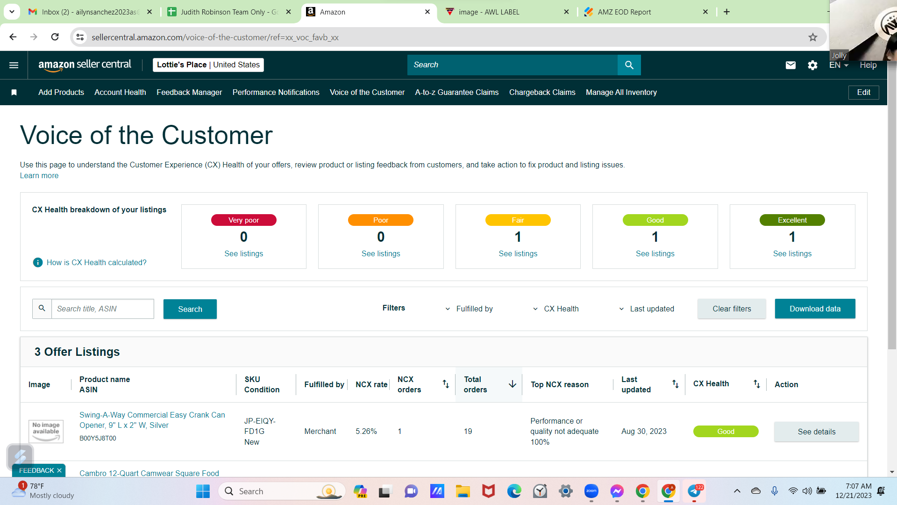Open File Explorer from taskbar
The height and width of the screenshot is (505, 897).
pyautogui.click(x=463, y=491)
